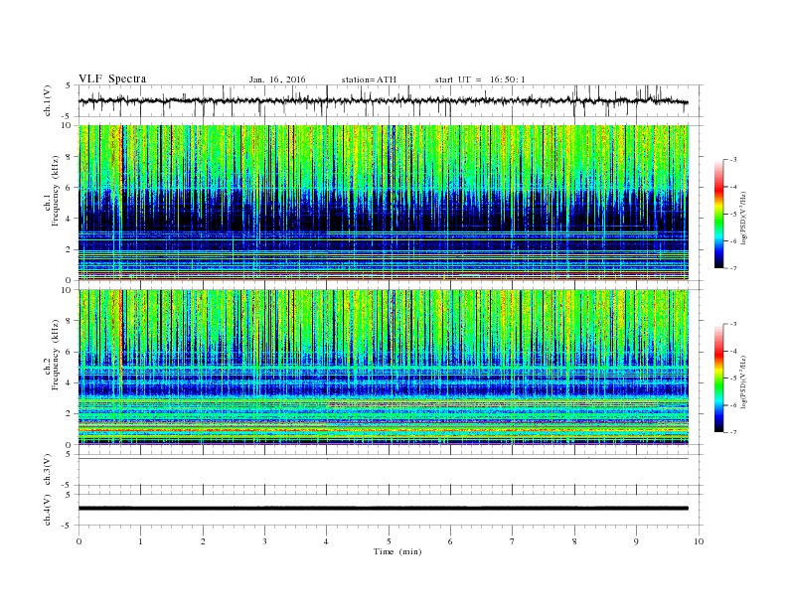Select the ch.2 "Frequency (kHz)" axis label
Image resolution: width=787 pixels, height=608 pixels.
click(56, 356)
